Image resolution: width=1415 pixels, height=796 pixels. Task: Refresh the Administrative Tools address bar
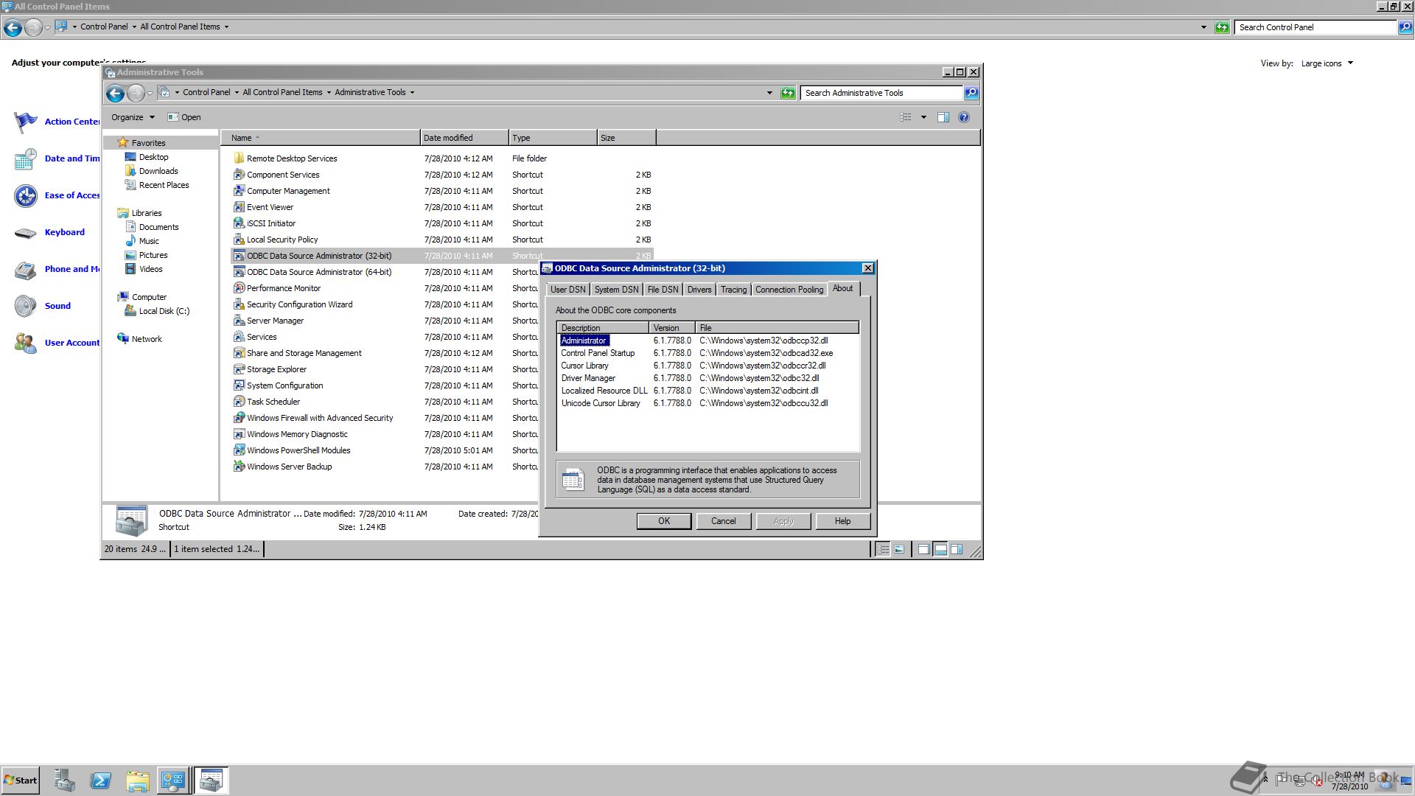788,93
